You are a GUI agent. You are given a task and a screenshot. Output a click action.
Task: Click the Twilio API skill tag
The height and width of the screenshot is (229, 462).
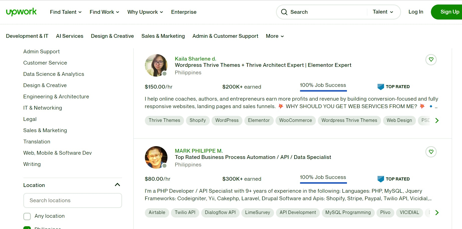pyautogui.click(x=185, y=212)
